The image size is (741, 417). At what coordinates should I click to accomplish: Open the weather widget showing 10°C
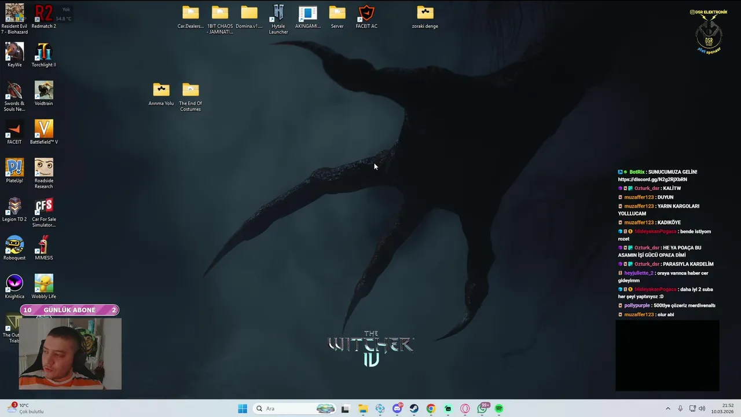(x=26, y=408)
